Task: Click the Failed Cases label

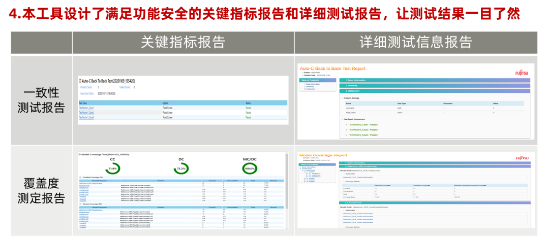Action: pos(125,87)
